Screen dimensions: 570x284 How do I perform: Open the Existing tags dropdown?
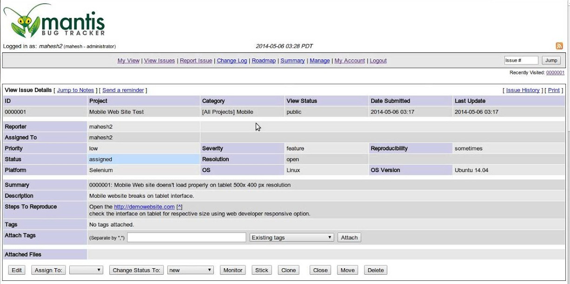point(291,237)
